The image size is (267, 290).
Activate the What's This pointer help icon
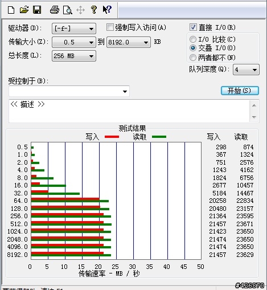tap(107, 10)
